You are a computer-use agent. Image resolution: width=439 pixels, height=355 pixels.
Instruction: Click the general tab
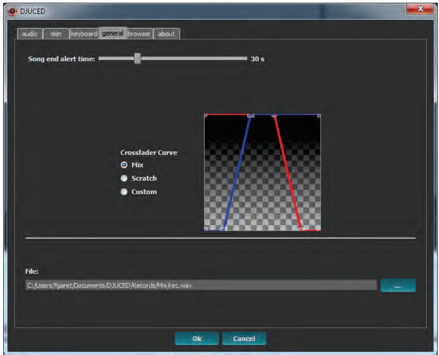tap(113, 33)
